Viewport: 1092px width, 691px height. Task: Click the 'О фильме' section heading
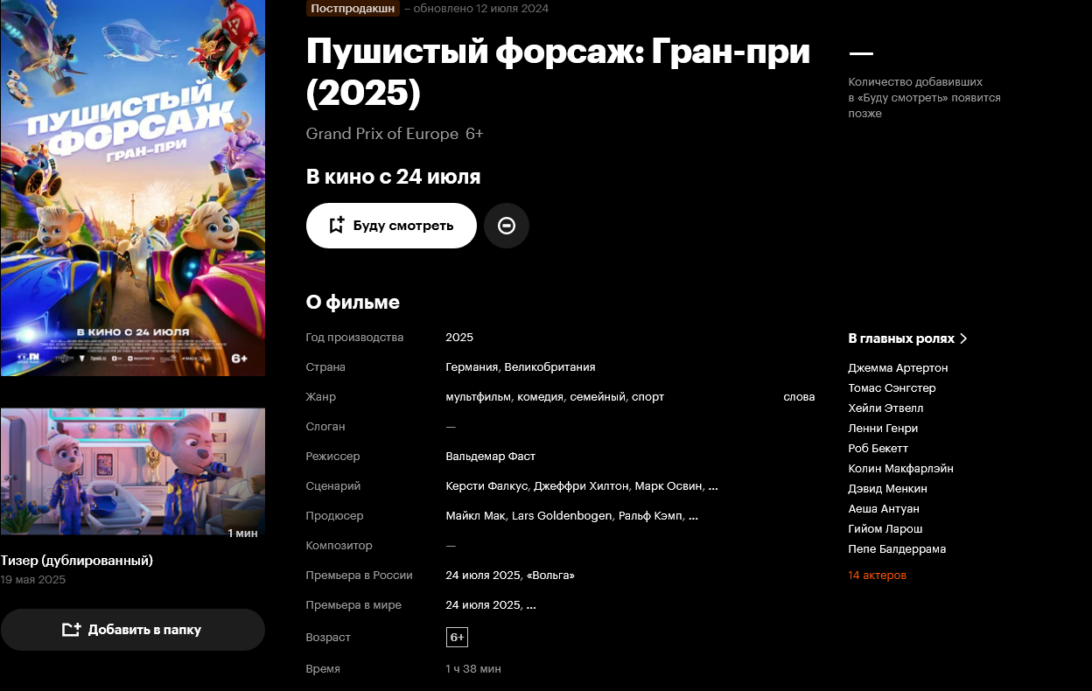coord(353,303)
